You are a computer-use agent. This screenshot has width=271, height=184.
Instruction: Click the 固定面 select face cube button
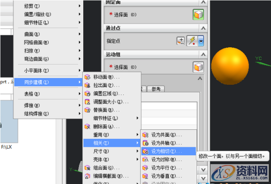point(198,14)
